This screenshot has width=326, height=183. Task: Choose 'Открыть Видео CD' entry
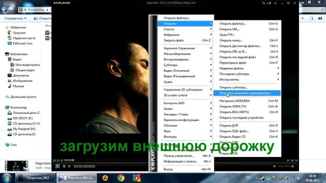click(247, 137)
